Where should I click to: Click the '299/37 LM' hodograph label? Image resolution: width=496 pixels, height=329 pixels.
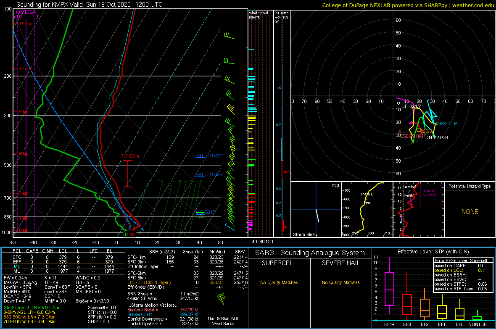tap(447, 124)
